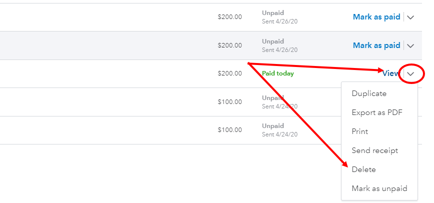Select Delete from the invoice menu

coord(363,169)
